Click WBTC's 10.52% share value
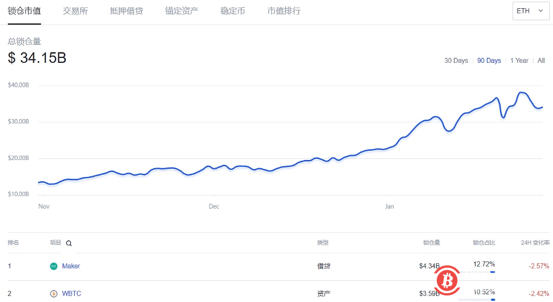This screenshot has width=553, height=302. pos(484,292)
